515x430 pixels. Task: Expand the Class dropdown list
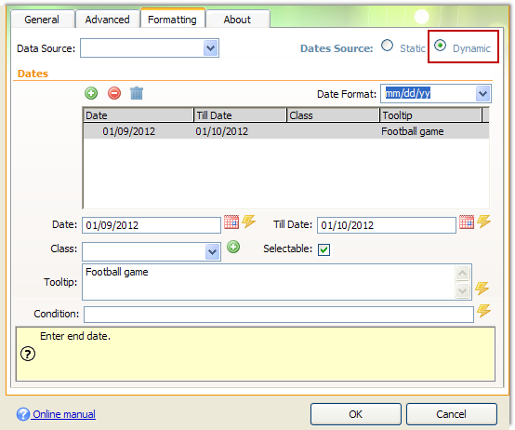point(213,252)
